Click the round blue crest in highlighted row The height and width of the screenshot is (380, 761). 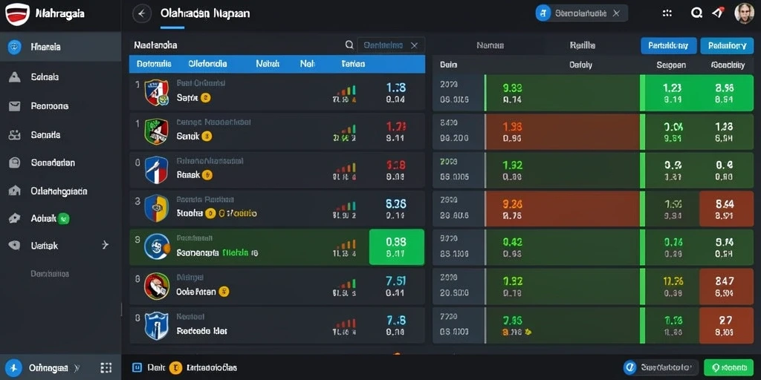(157, 246)
